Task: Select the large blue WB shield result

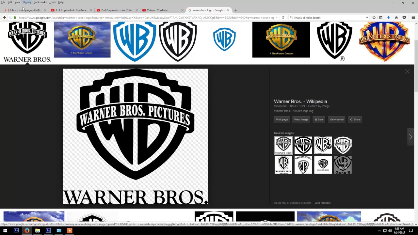Action: (135, 41)
